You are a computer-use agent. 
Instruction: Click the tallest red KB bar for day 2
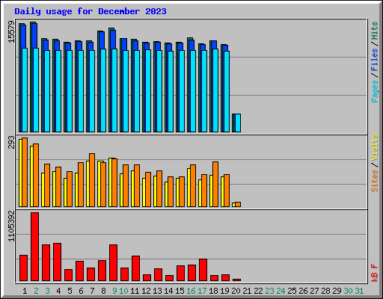(35, 247)
